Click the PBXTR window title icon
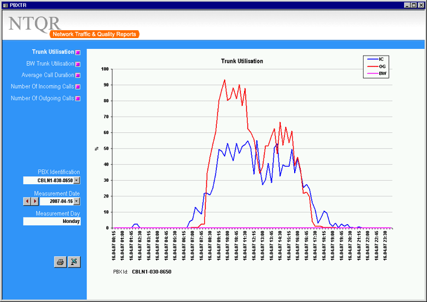The image size is (427, 302). 5,4
